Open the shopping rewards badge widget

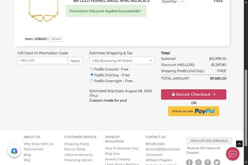14,151
